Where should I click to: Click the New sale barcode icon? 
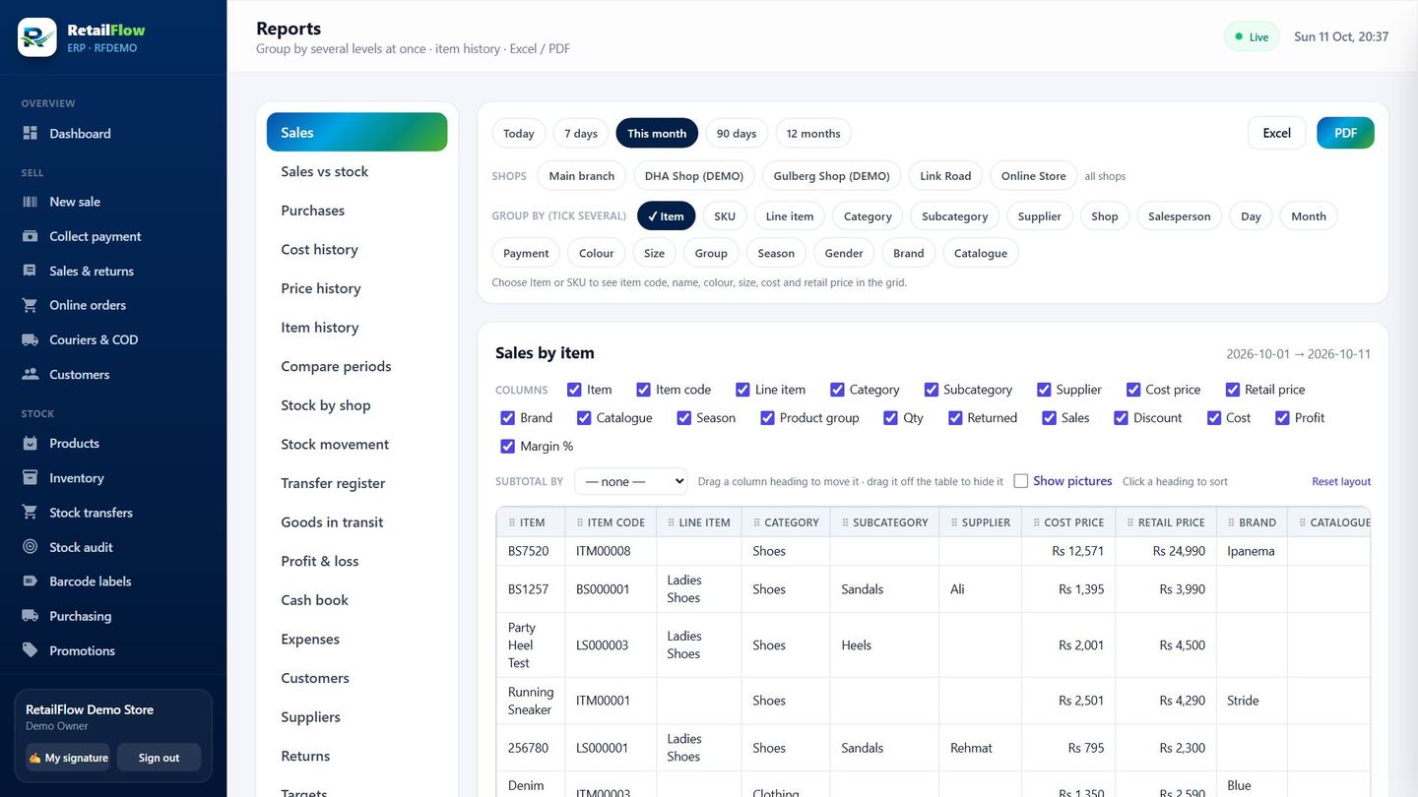pos(31,202)
